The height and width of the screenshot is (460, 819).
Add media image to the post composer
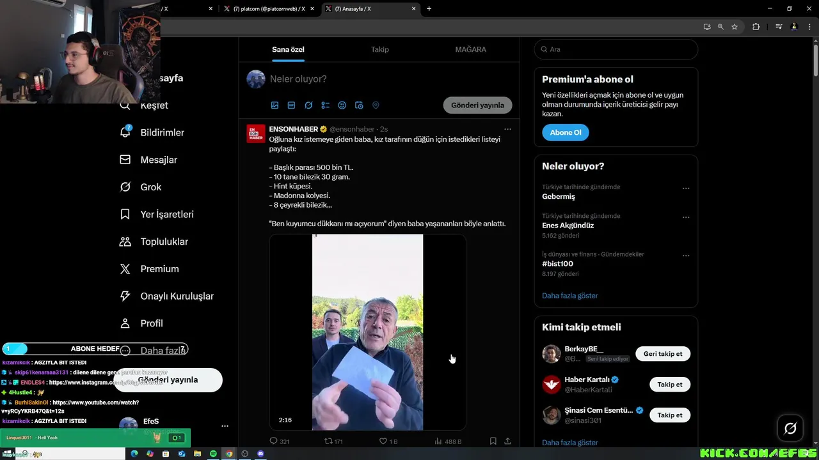click(274, 105)
